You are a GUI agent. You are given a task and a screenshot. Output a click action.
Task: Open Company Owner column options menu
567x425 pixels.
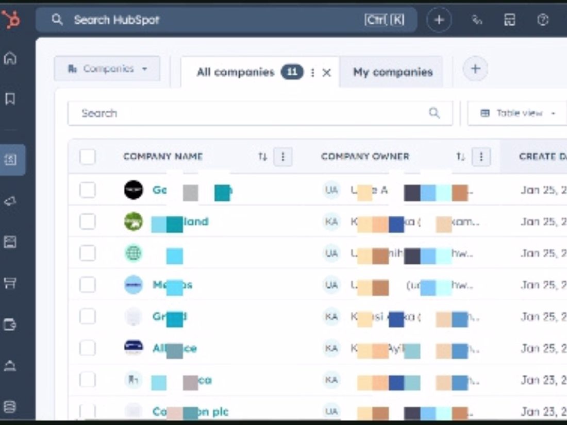click(x=481, y=157)
